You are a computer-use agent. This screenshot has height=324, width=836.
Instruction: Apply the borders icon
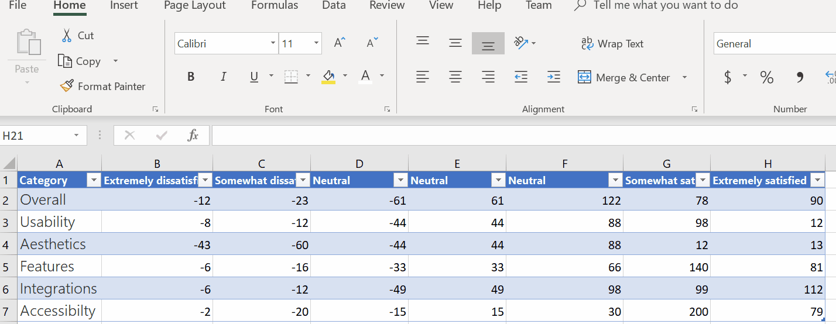pos(291,77)
